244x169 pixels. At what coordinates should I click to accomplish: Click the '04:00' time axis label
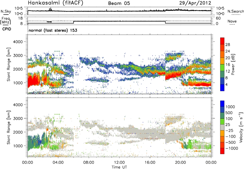(58, 163)
